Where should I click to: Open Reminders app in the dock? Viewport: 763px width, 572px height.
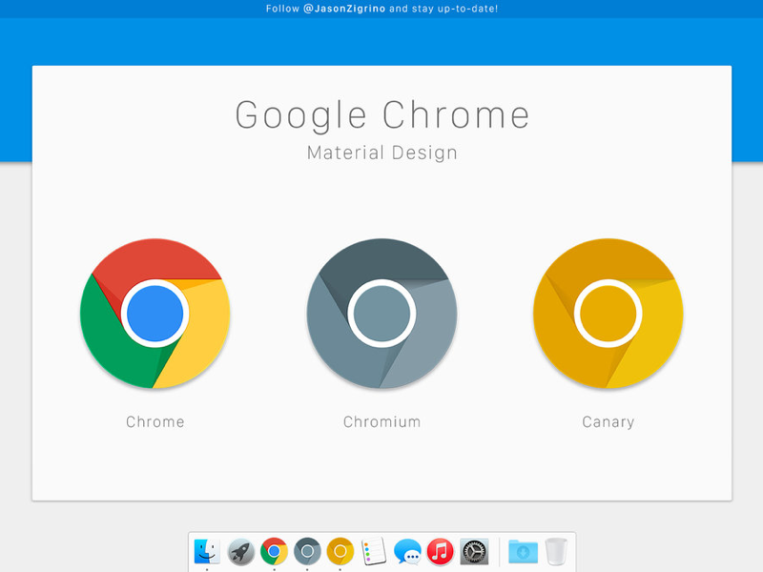pyautogui.click(x=374, y=551)
